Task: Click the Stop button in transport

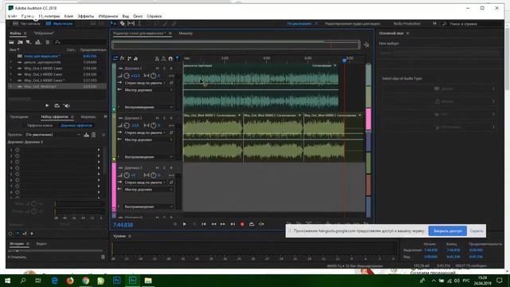Action: (x=175, y=224)
